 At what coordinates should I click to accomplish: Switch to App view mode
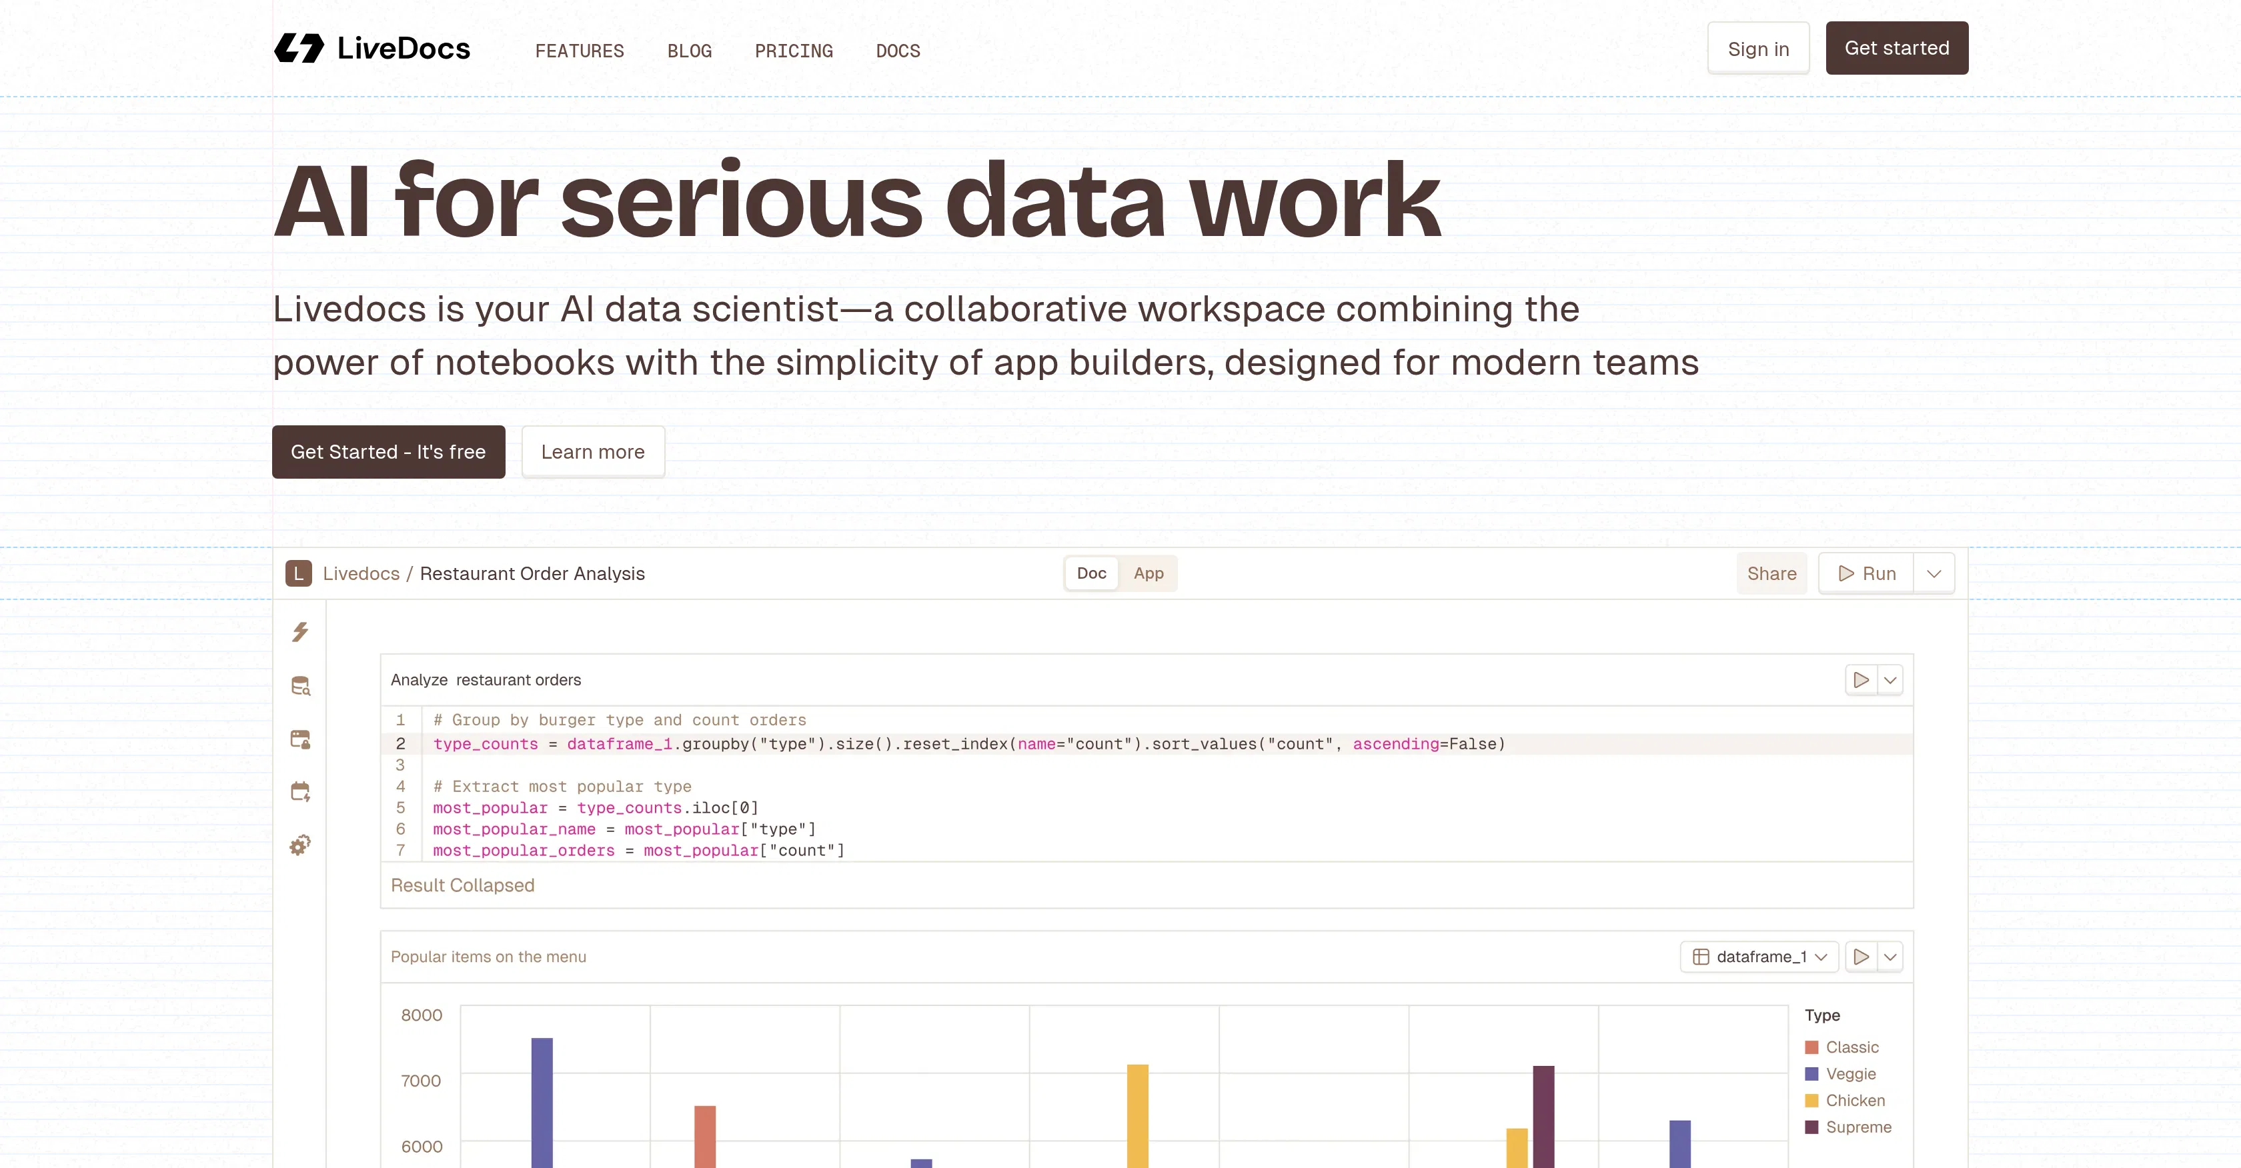coord(1149,573)
